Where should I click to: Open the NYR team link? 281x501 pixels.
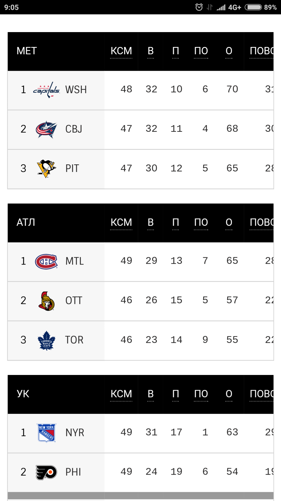[75, 433]
